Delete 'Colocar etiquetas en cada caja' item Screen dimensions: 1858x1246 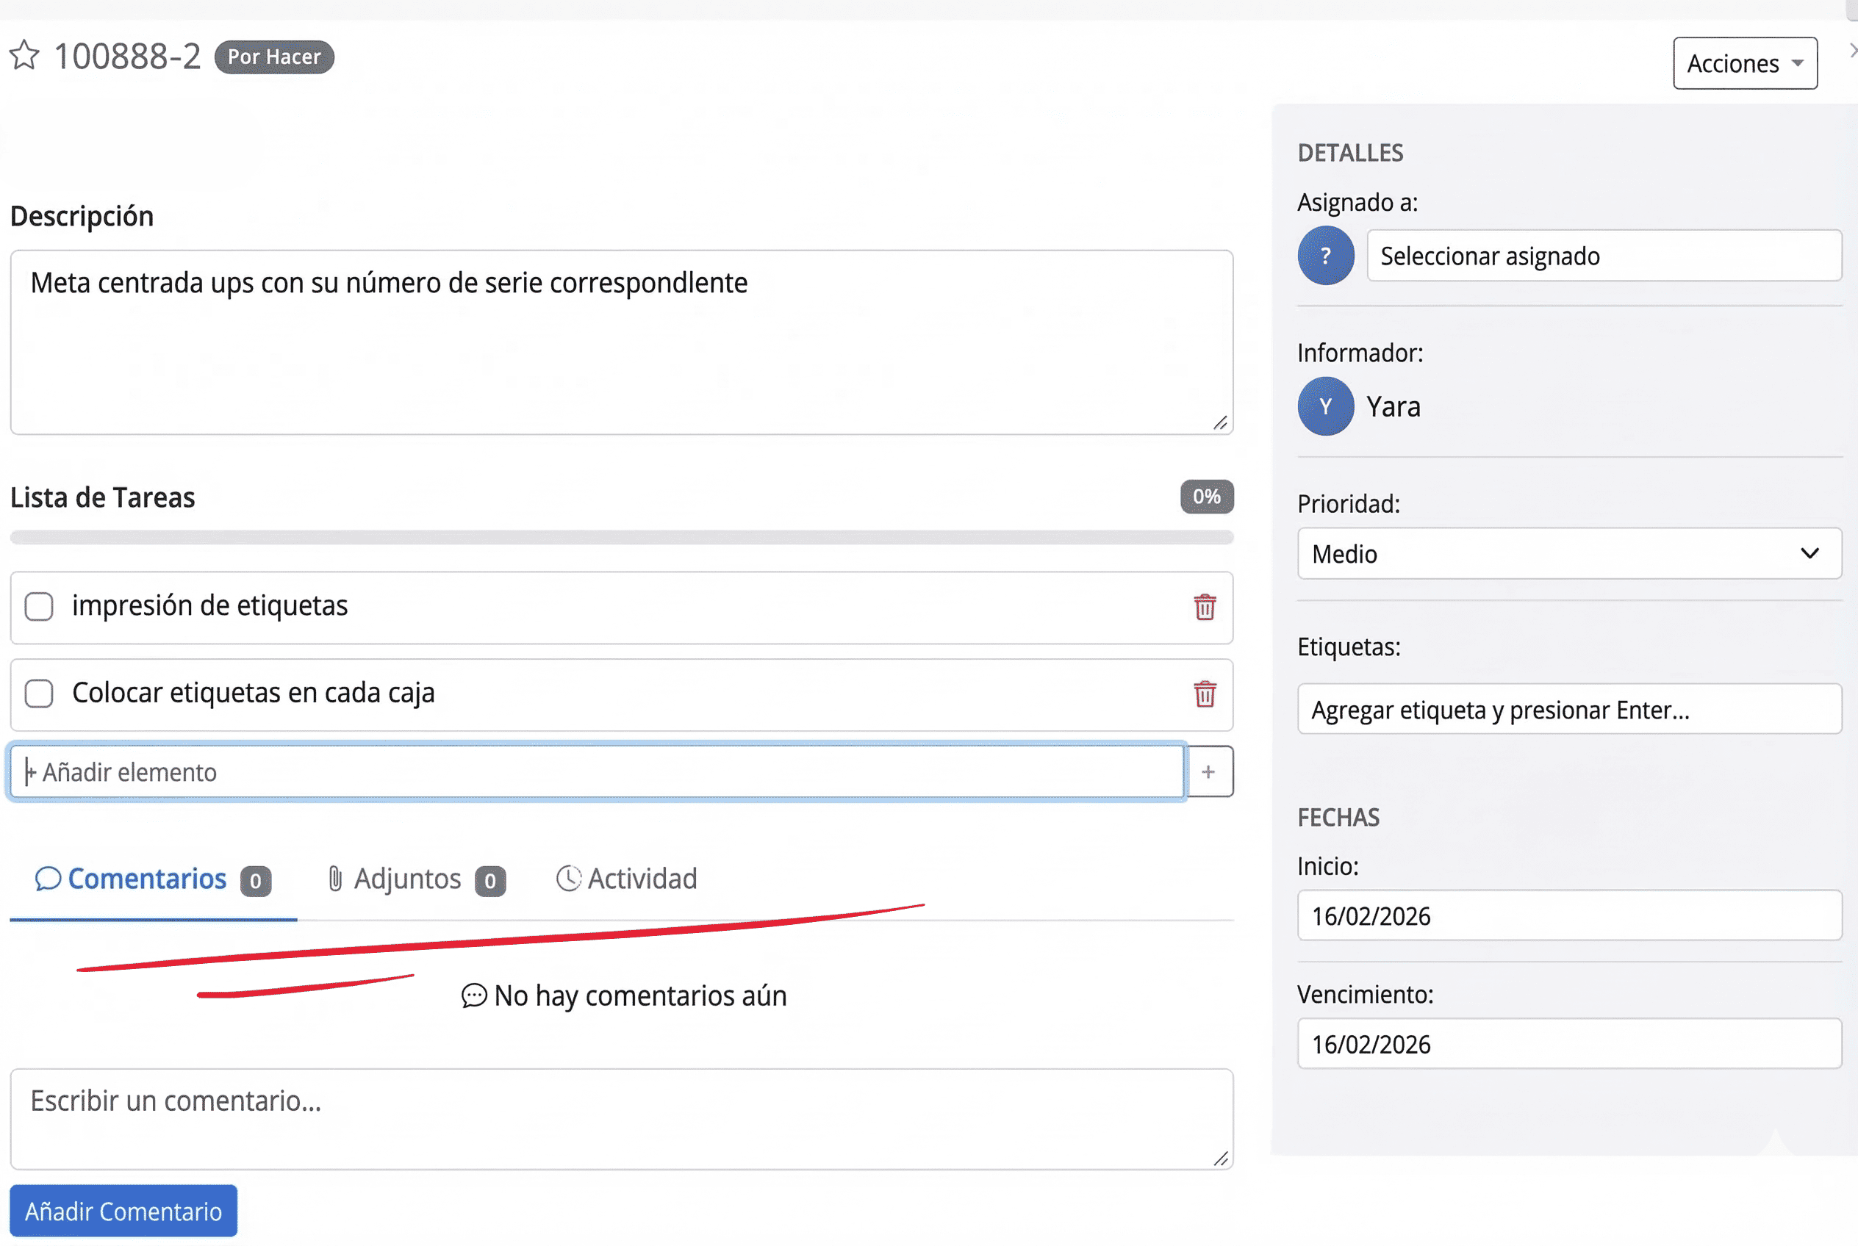pyautogui.click(x=1205, y=694)
